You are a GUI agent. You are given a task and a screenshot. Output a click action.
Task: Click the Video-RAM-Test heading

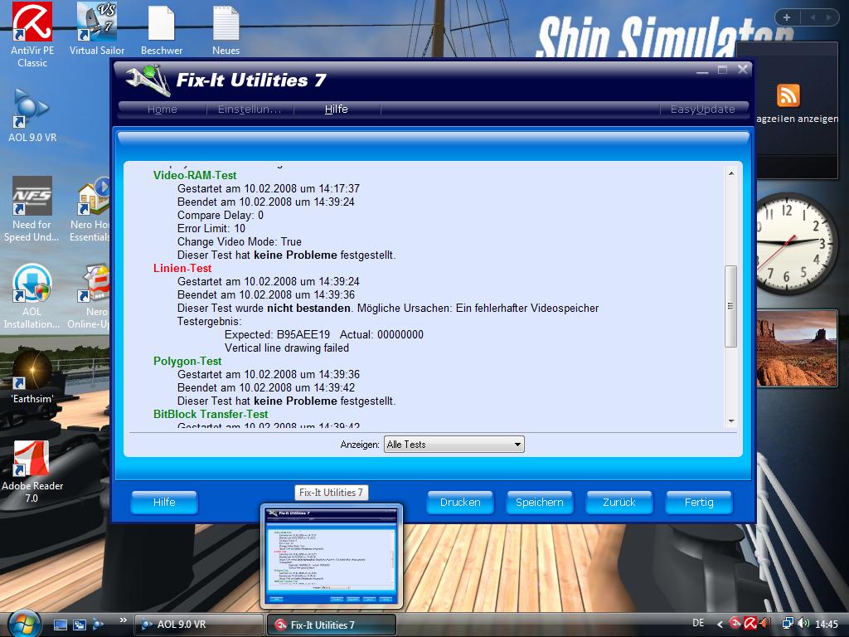(x=195, y=175)
